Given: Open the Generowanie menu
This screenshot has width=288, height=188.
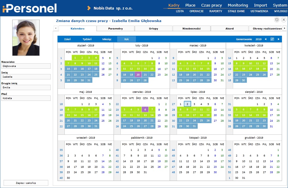Looking at the screenshot, I should (244, 39).
